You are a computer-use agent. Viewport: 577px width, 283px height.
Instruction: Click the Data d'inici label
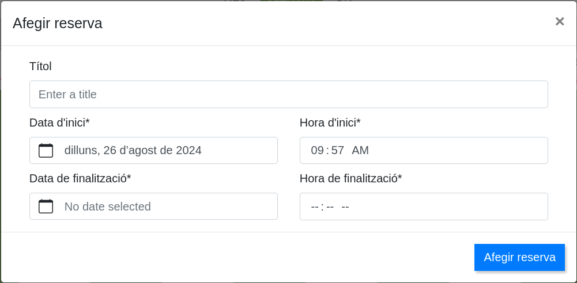(59, 123)
